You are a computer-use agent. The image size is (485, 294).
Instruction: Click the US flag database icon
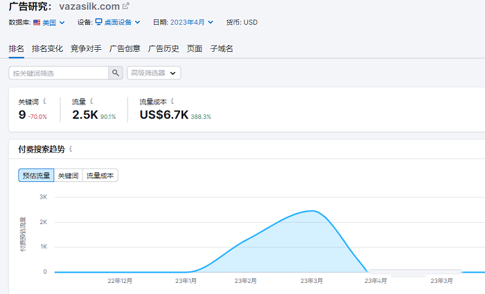[37, 22]
